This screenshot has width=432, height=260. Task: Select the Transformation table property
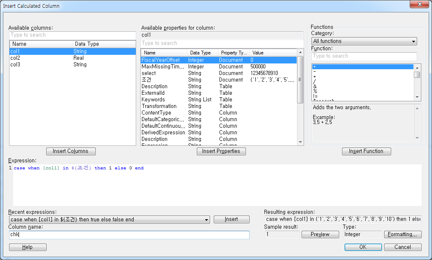pos(219,106)
